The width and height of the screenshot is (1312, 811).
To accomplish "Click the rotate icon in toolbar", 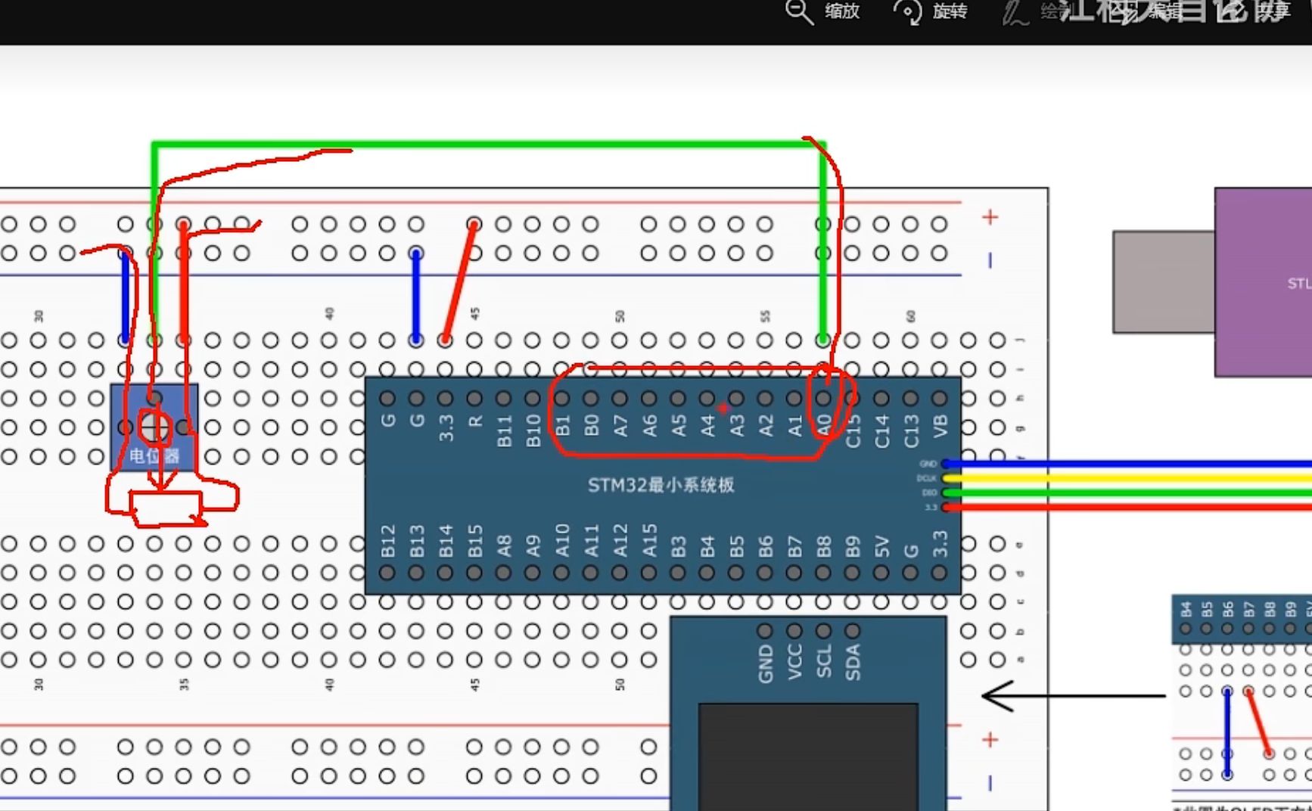I will tap(907, 12).
